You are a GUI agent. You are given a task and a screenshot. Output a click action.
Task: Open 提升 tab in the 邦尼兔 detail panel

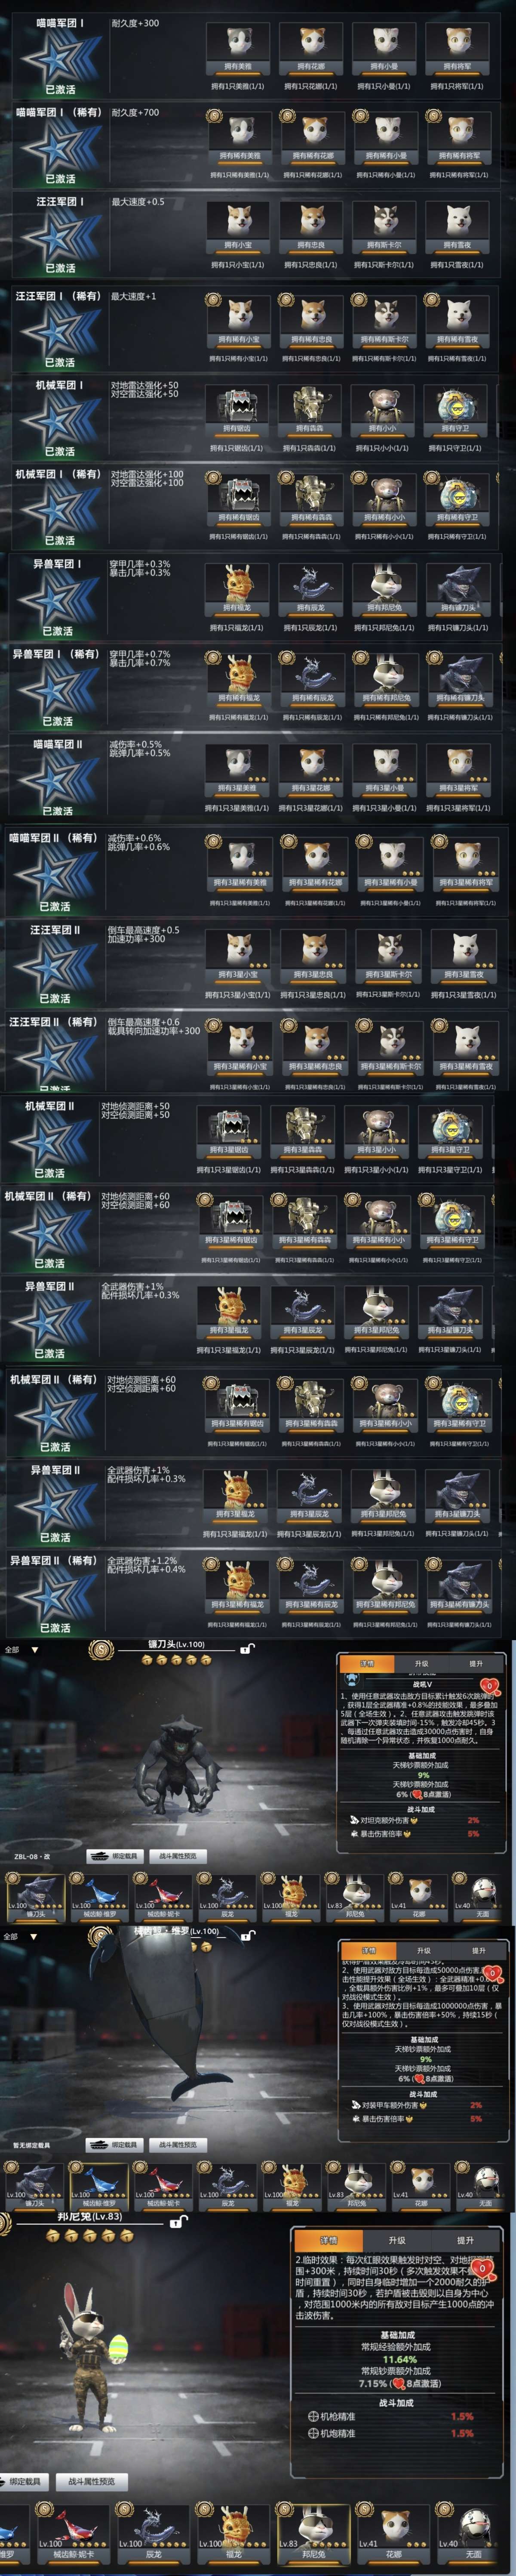(465, 2240)
